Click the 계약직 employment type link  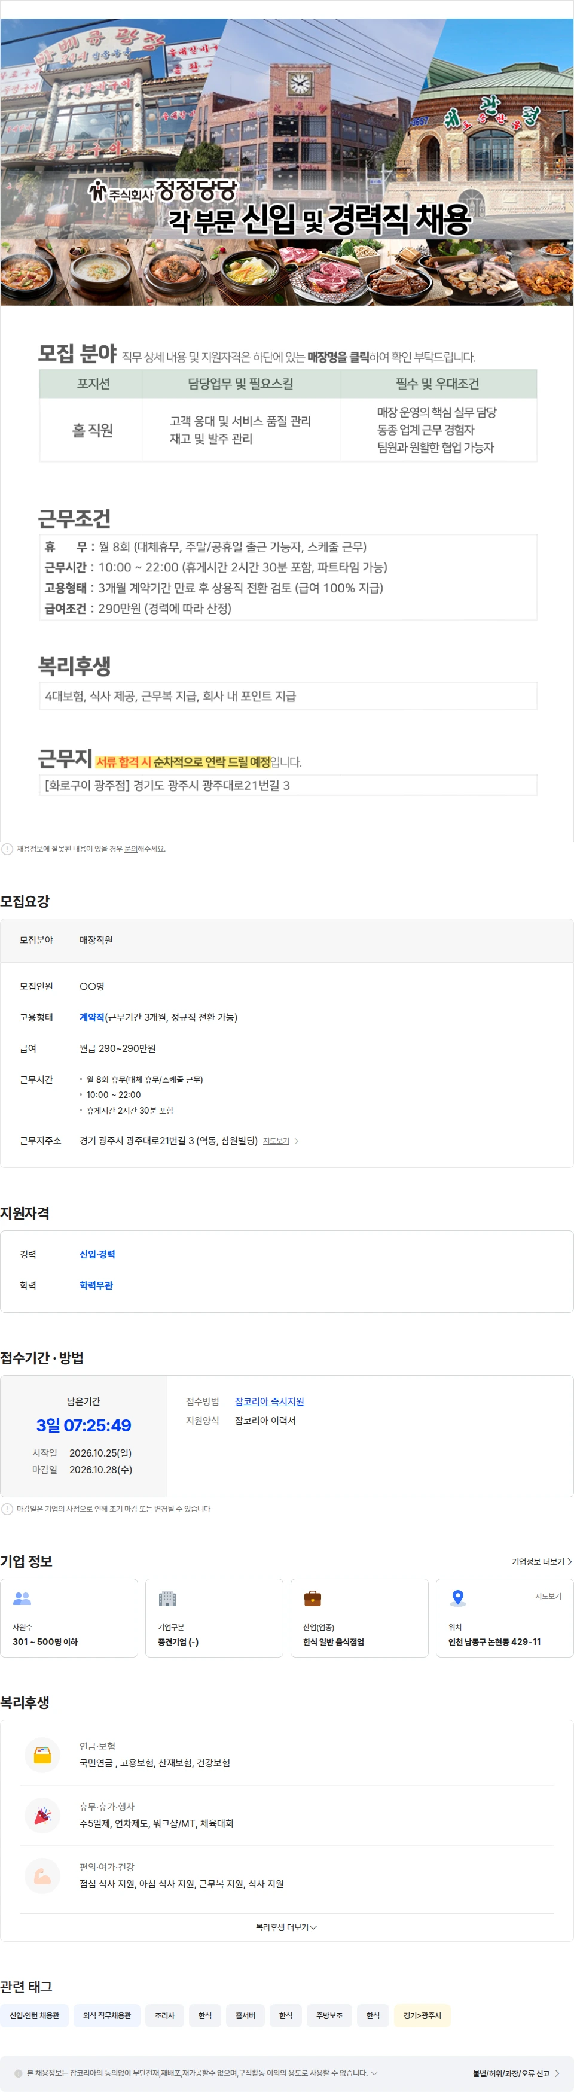[91, 1017]
